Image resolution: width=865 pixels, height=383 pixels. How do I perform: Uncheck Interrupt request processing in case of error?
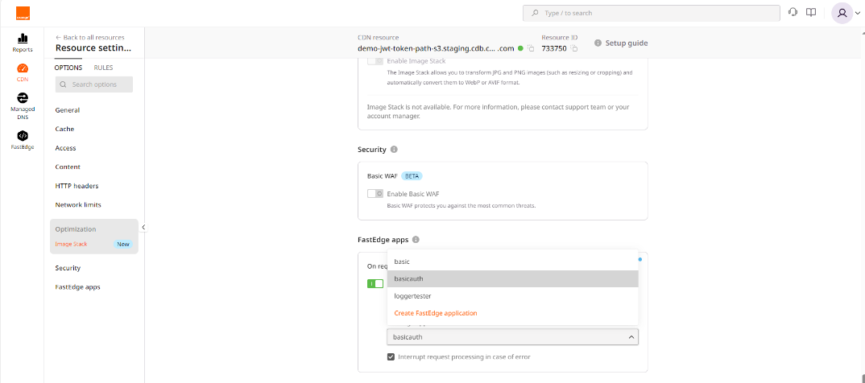click(x=391, y=356)
